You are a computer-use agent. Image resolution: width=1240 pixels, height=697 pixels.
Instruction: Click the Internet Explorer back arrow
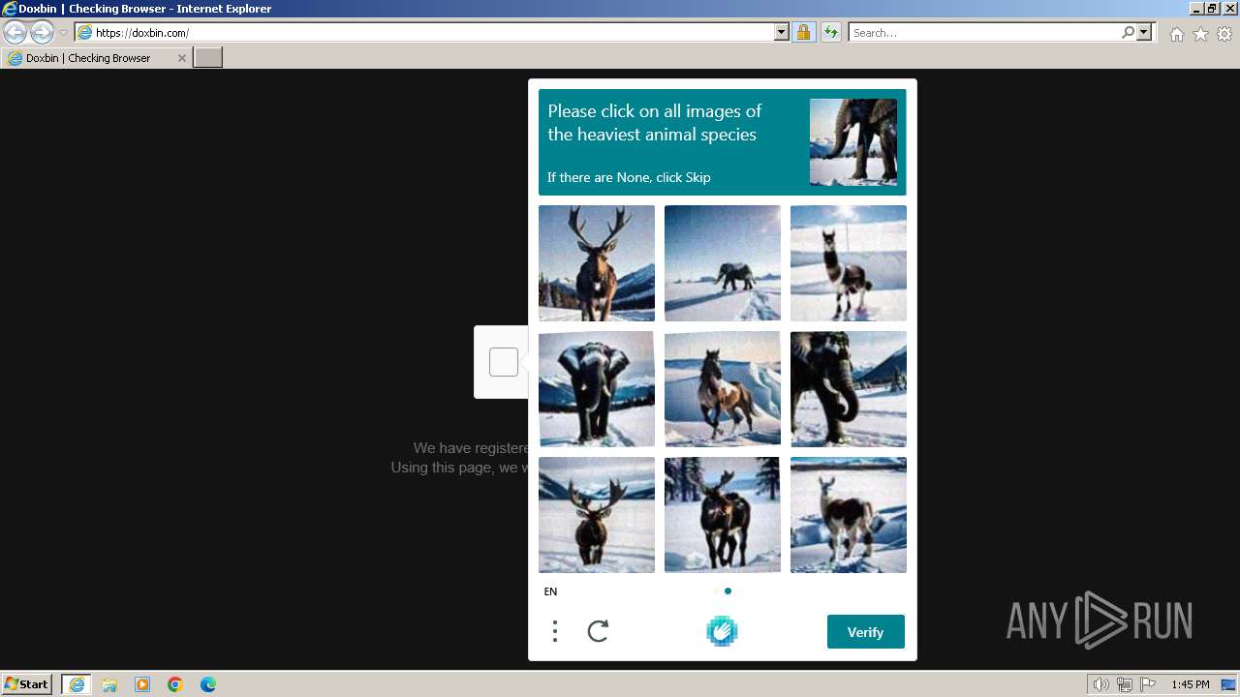(15, 32)
